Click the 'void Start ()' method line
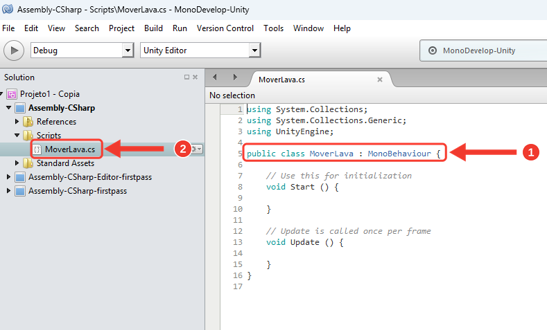Screen dimensions: 547x330 pos(302,187)
